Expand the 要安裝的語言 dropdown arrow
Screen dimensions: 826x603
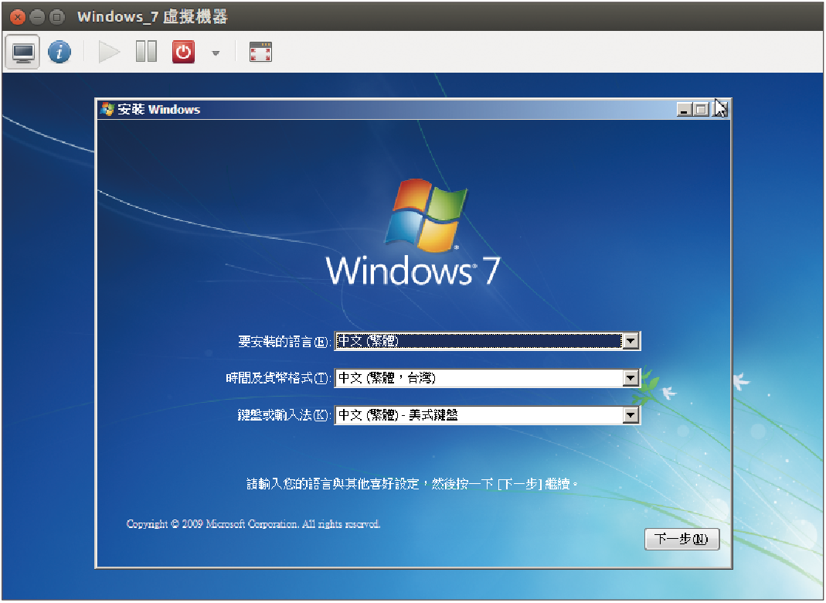click(631, 341)
